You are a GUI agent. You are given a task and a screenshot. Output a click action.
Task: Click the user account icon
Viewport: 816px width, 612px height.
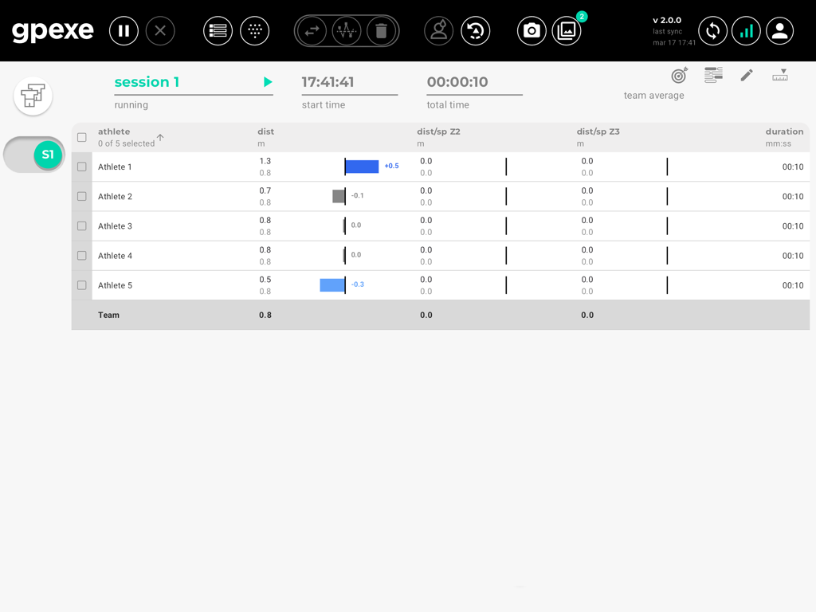(x=779, y=30)
